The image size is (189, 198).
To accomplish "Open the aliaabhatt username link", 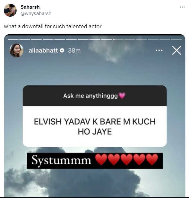I will click(43, 50).
